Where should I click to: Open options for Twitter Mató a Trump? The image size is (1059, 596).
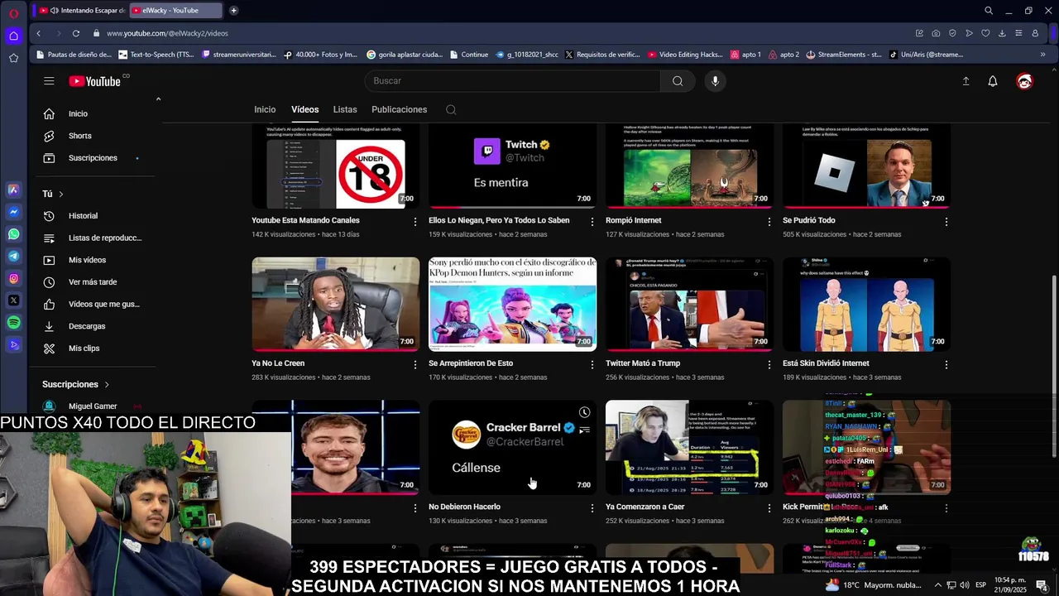pyautogui.click(x=769, y=364)
